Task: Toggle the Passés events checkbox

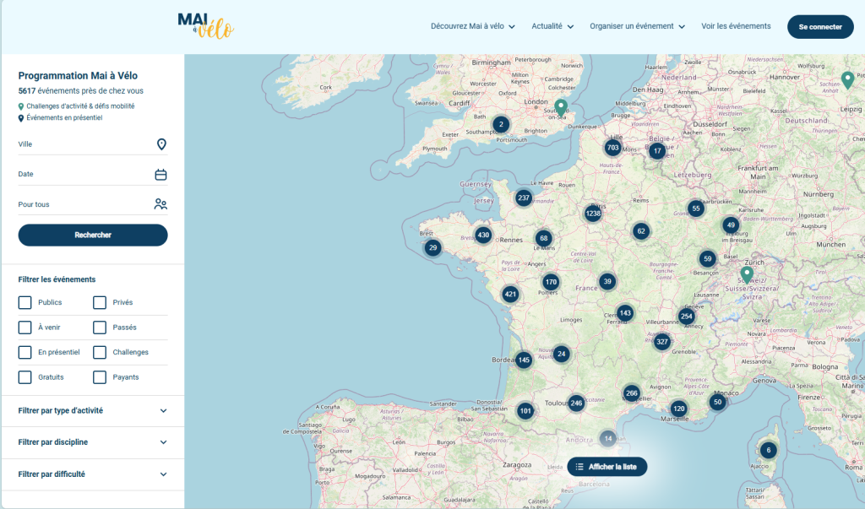Action: (x=100, y=327)
